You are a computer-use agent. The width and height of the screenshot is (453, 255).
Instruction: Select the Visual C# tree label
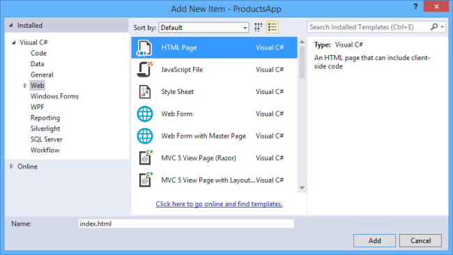(33, 42)
